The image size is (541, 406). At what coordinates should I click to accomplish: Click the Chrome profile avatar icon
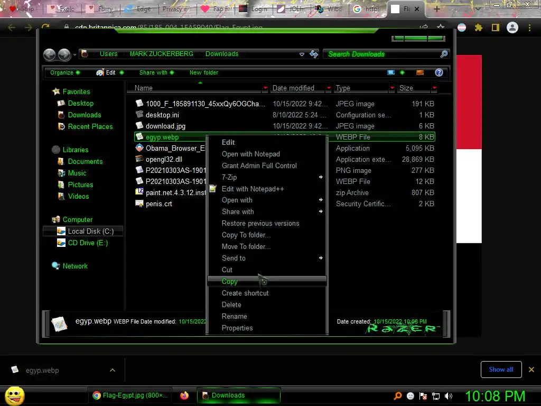[x=512, y=27]
